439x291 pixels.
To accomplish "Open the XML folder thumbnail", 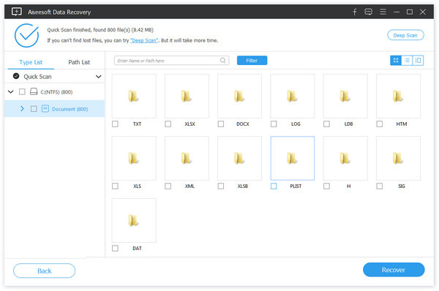I will (187, 159).
